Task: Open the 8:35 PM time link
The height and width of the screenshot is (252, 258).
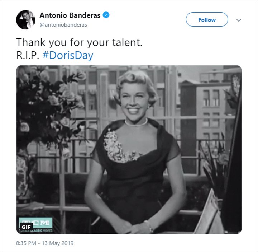Action: [x=26, y=243]
